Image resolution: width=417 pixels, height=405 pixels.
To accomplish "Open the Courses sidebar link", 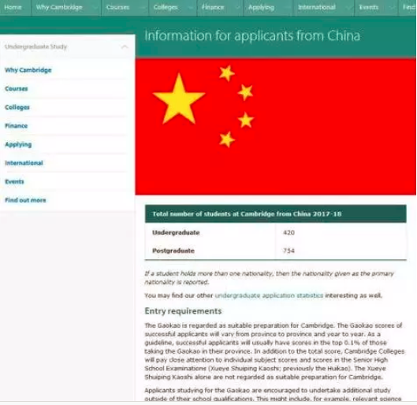I will (17, 89).
